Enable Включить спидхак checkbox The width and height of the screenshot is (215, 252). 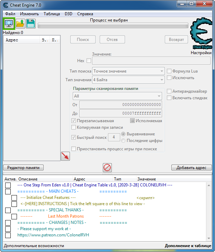(x=169, y=98)
